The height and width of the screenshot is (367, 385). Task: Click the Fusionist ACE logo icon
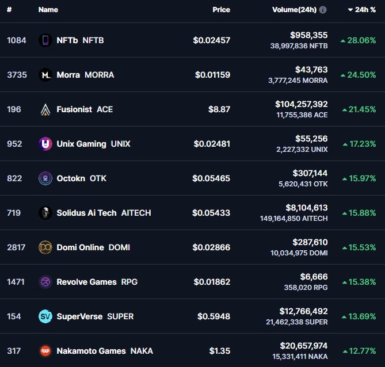click(x=45, y=109)
